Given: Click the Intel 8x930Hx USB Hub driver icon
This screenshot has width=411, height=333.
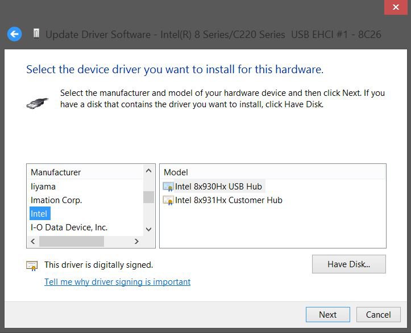Looking at the screenshot, I should click(168, 187).
